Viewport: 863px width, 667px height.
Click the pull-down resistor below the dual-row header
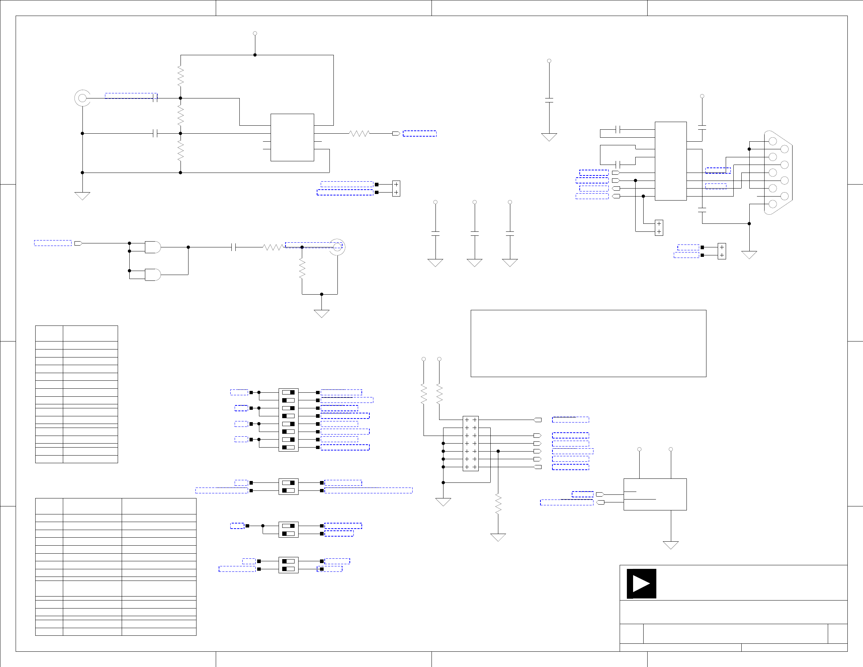498,504
